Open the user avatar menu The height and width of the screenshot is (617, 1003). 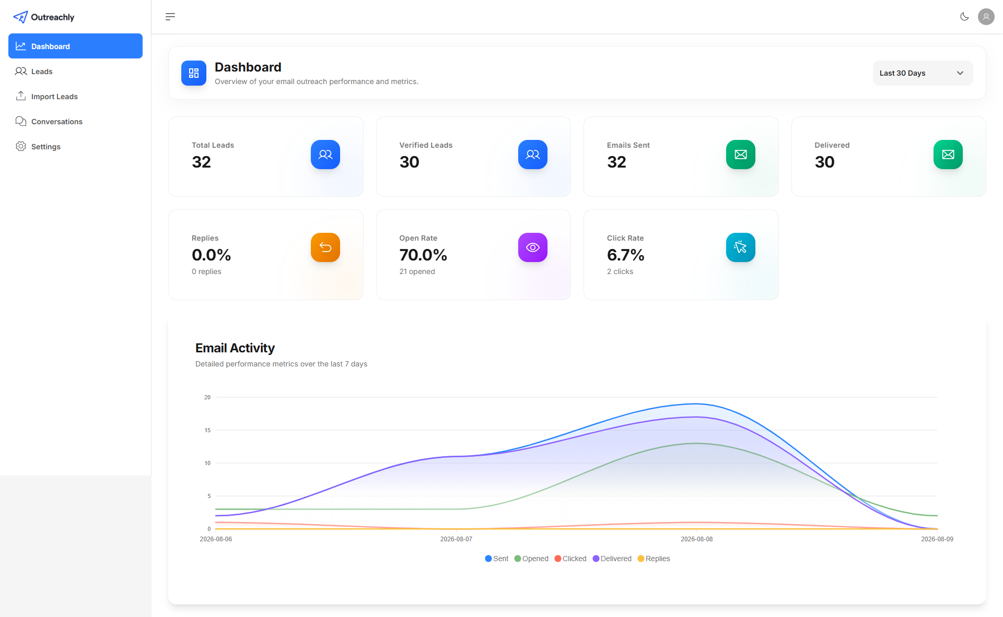pyautogui.click(x=986, y=17)
